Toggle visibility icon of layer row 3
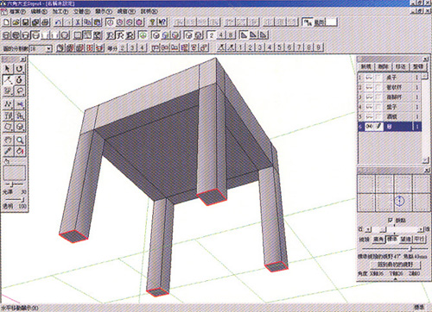Image resolution: width=432 pixels, height=312 pixels. click(369, 97)
